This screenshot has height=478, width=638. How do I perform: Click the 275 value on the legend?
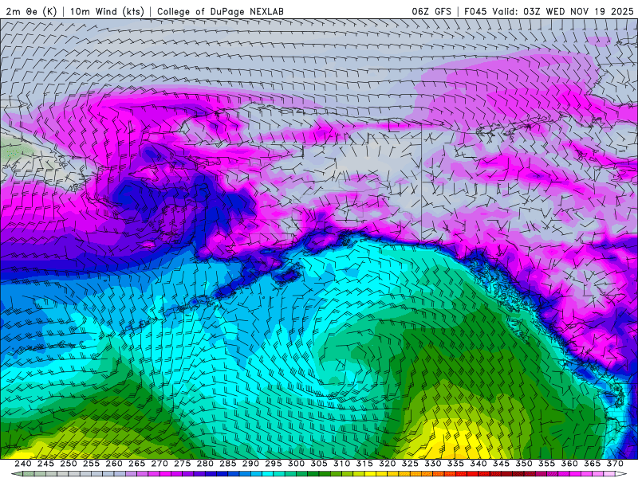pyautogui.click(x=183, y=464)
